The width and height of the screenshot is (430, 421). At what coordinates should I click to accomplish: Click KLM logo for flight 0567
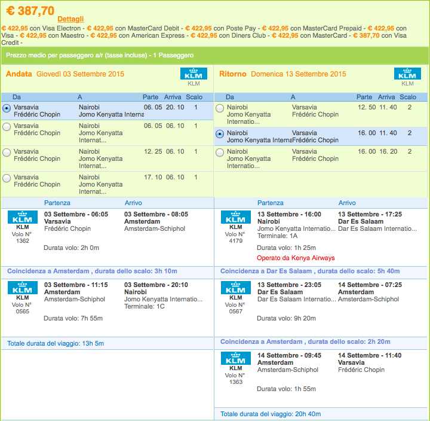tap(235, 288)
